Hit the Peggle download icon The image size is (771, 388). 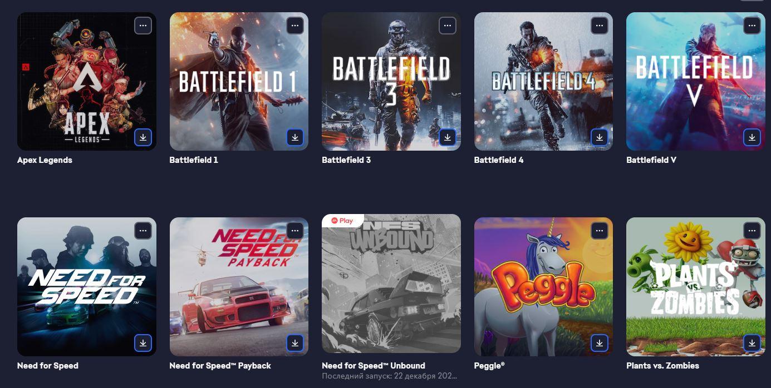coord(600,343)
